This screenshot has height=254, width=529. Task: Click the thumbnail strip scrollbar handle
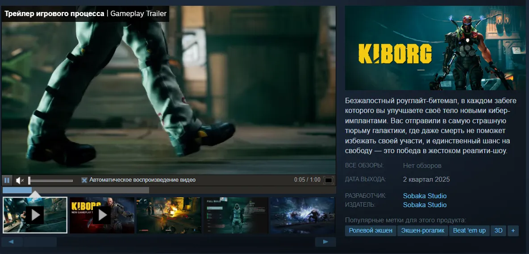click(x=40, y=242)
